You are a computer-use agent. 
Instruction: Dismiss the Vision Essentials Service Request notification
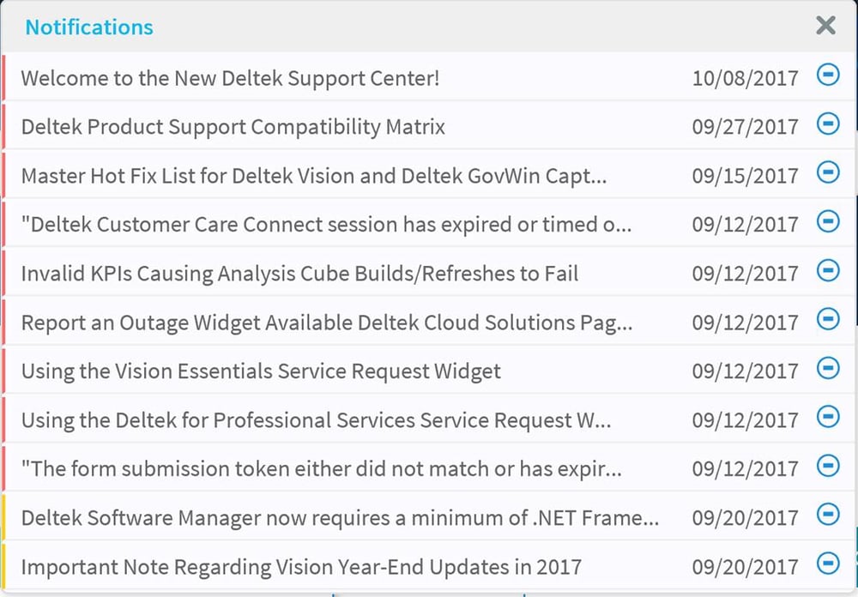(x=828, y=369)
